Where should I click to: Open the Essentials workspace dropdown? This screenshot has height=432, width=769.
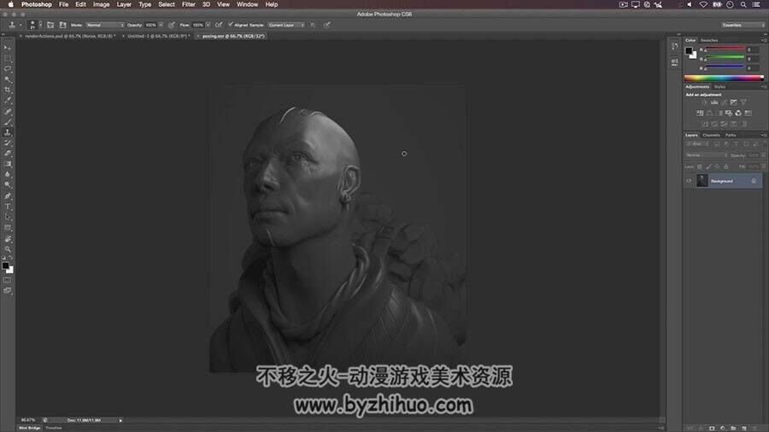(x=743, y=25)
